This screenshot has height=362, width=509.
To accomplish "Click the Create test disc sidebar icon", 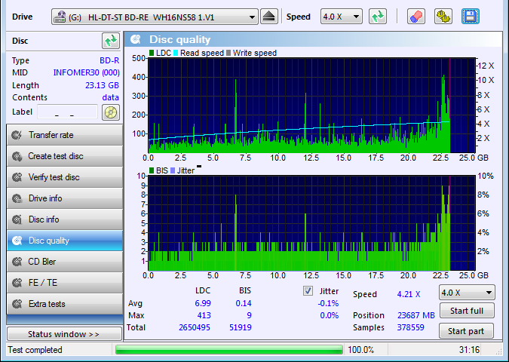I will pyautogui.click(x=17, y=156).
